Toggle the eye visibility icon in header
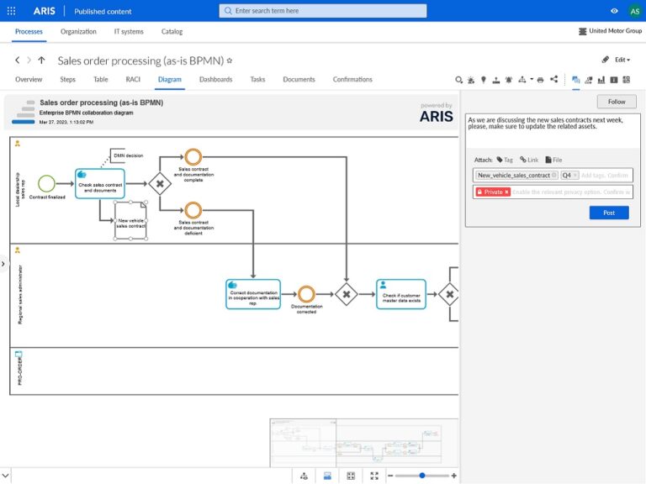Image resolution: width=646 pixels, height=484 pixels. coord(614,11)
